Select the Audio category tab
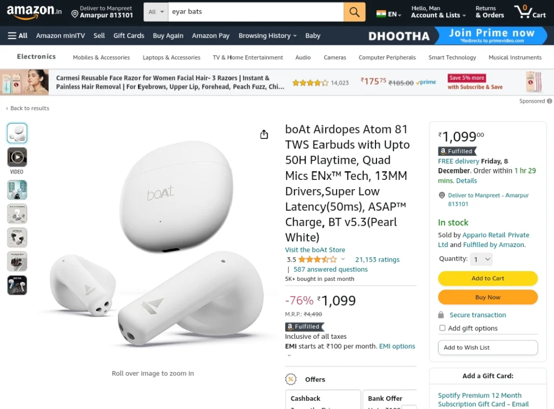Screen dimensions: 554x409 click(303, 57)
